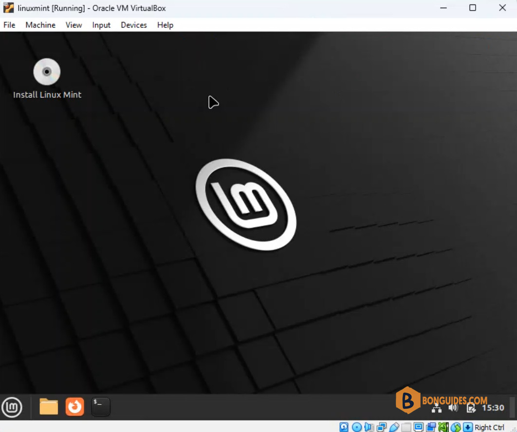The image size is (517, 432).
Task: Close the VirtualBox VM window
Action: click(502, 8)
